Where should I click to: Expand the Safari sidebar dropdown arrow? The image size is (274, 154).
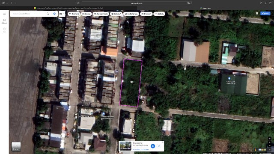(7, 3)
